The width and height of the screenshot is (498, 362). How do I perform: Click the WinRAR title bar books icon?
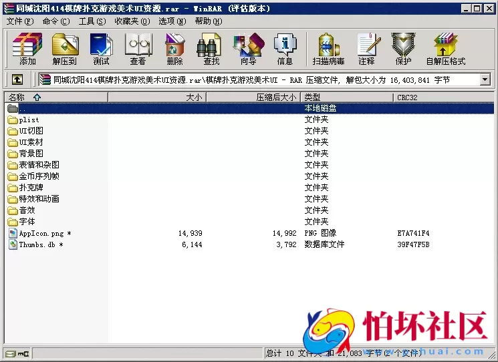pos(9,9)
